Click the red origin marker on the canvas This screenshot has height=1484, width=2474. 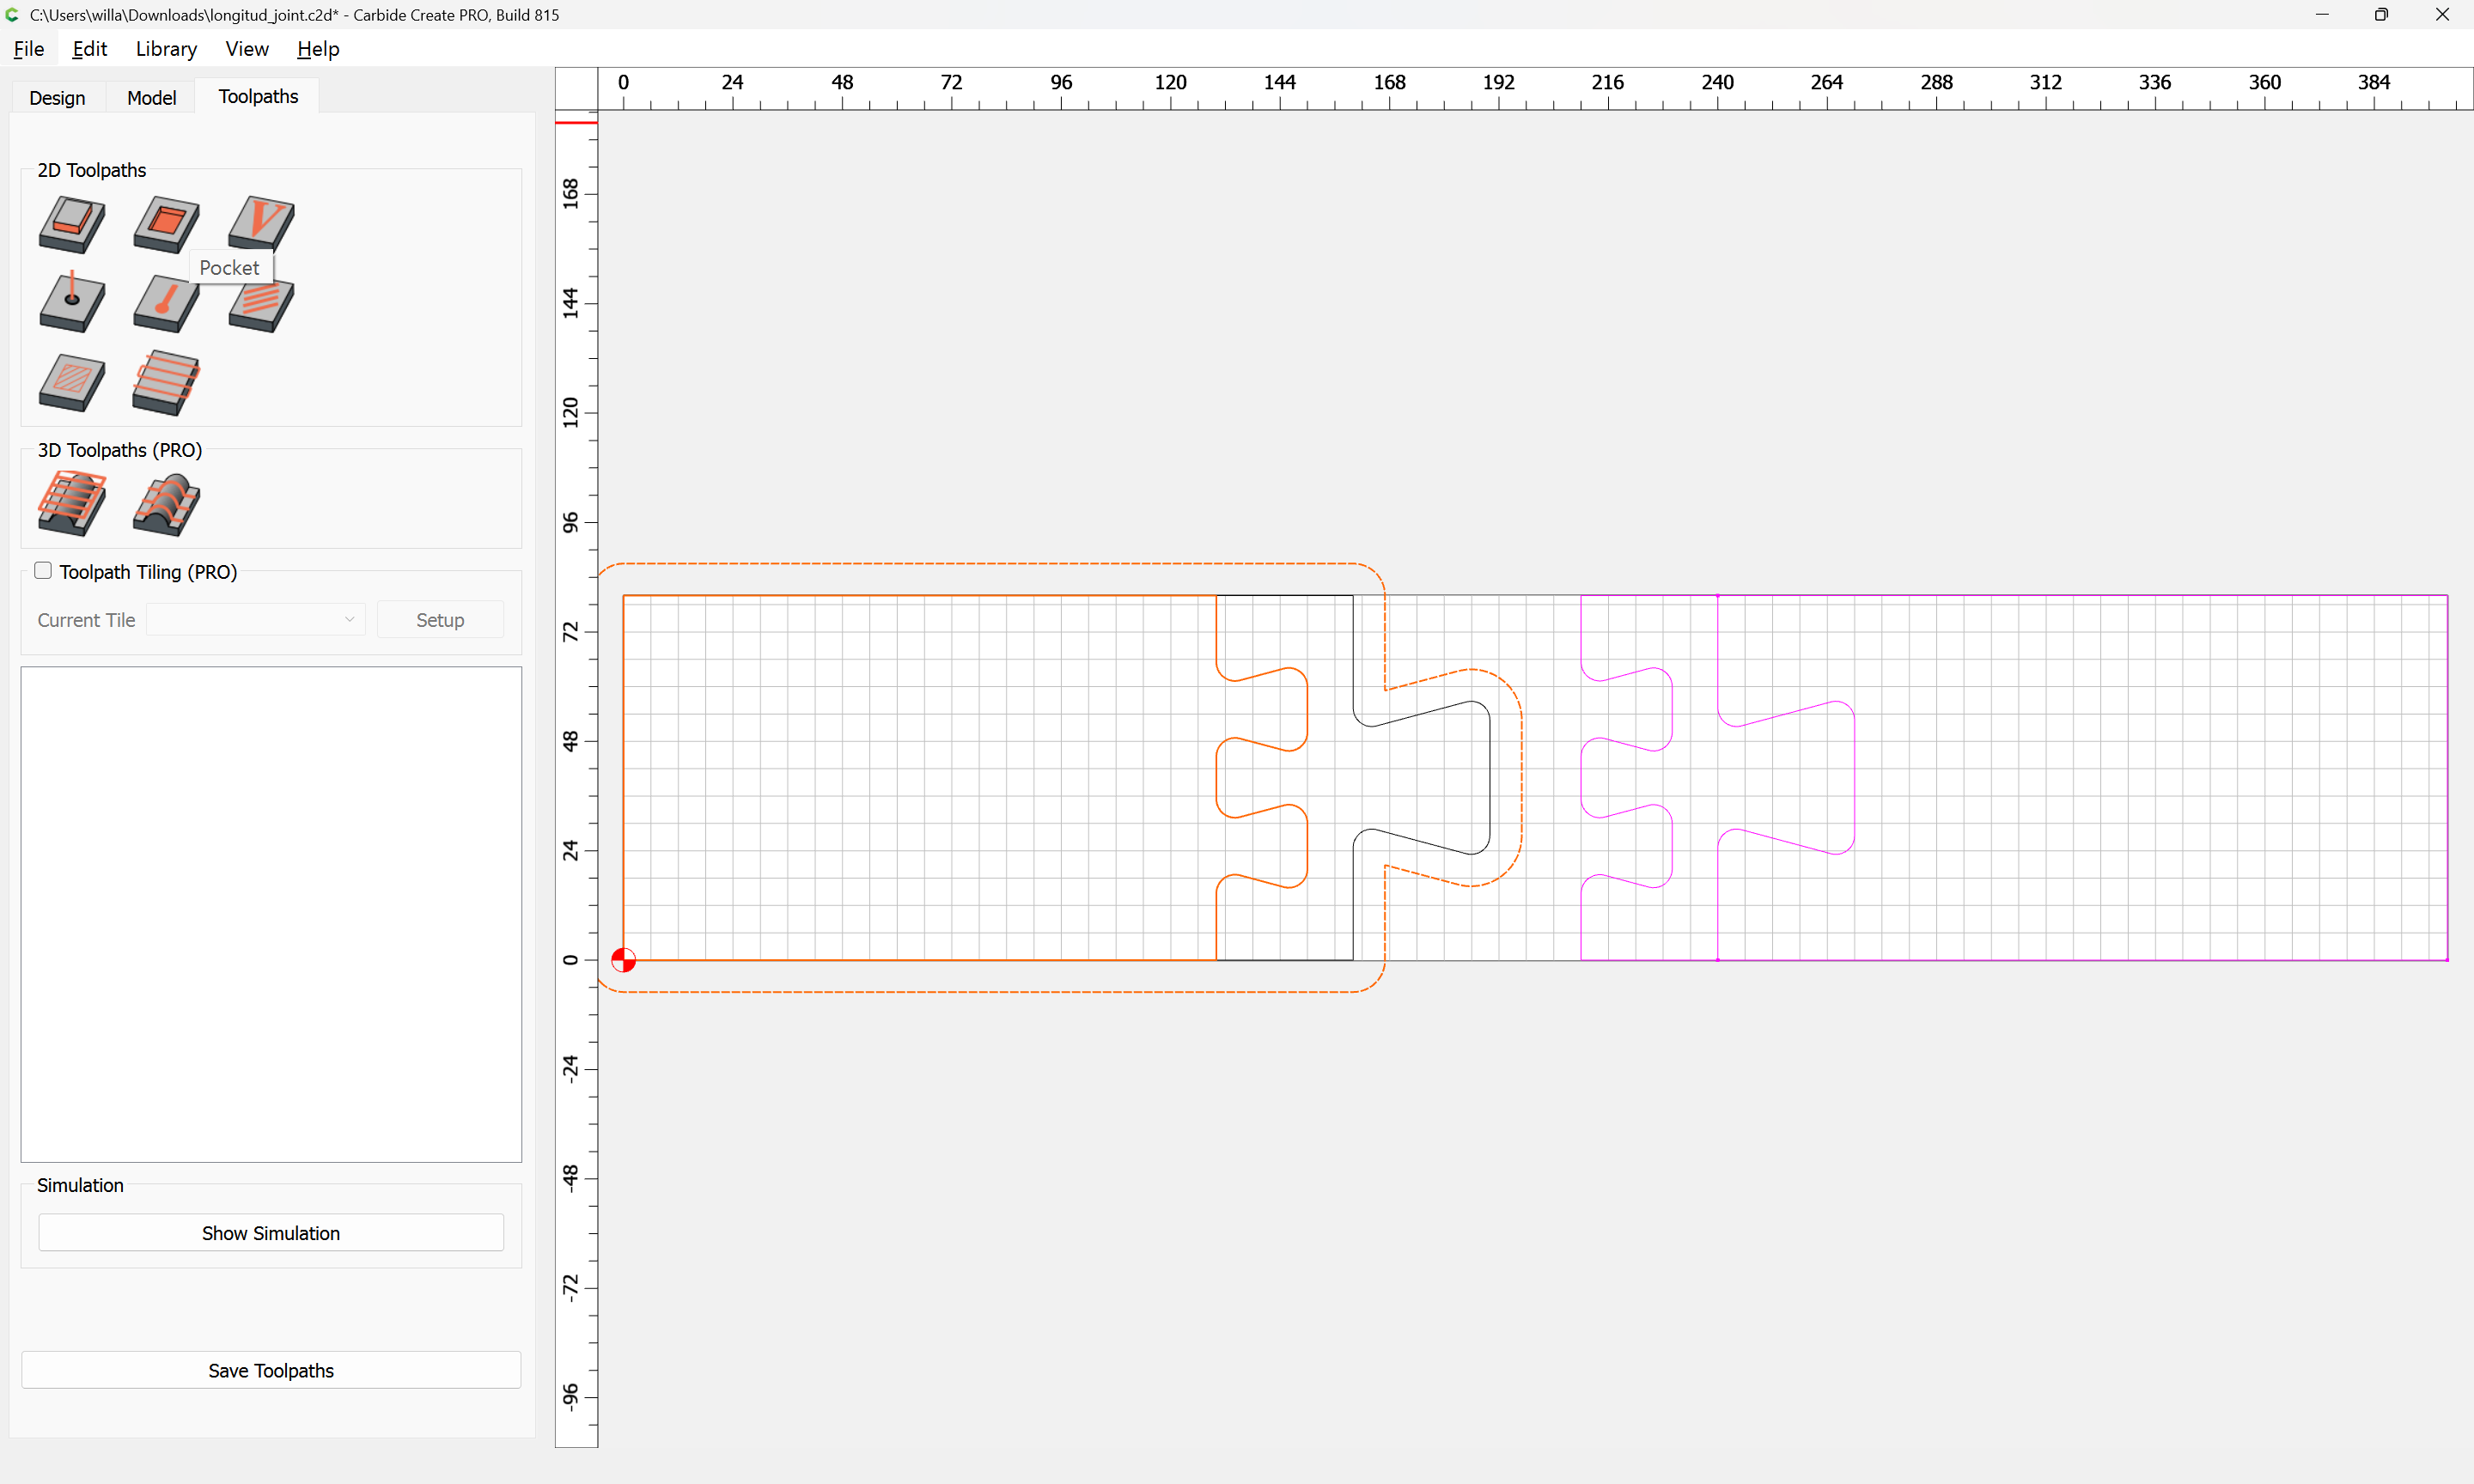[623, 960]
